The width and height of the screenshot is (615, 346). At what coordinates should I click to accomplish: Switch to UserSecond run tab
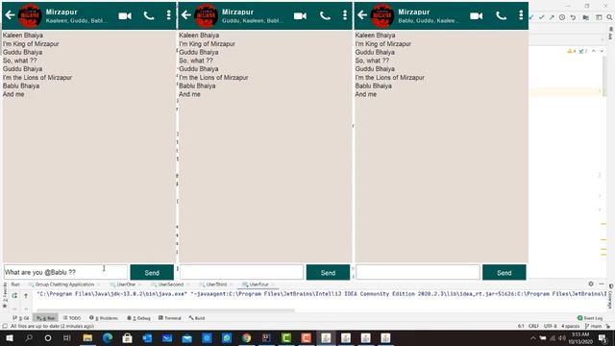click(171, 284)
